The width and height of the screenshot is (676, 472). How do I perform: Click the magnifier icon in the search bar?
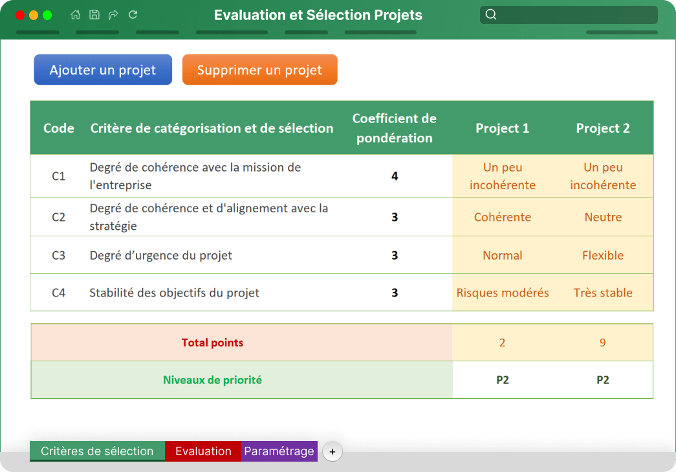point(491,14)
